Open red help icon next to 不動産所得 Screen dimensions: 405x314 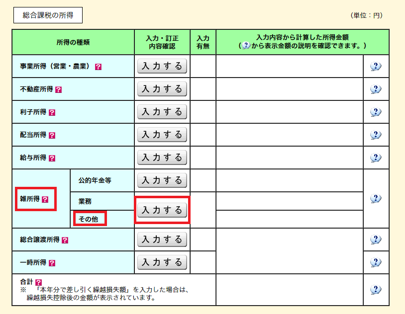point(59,90)
